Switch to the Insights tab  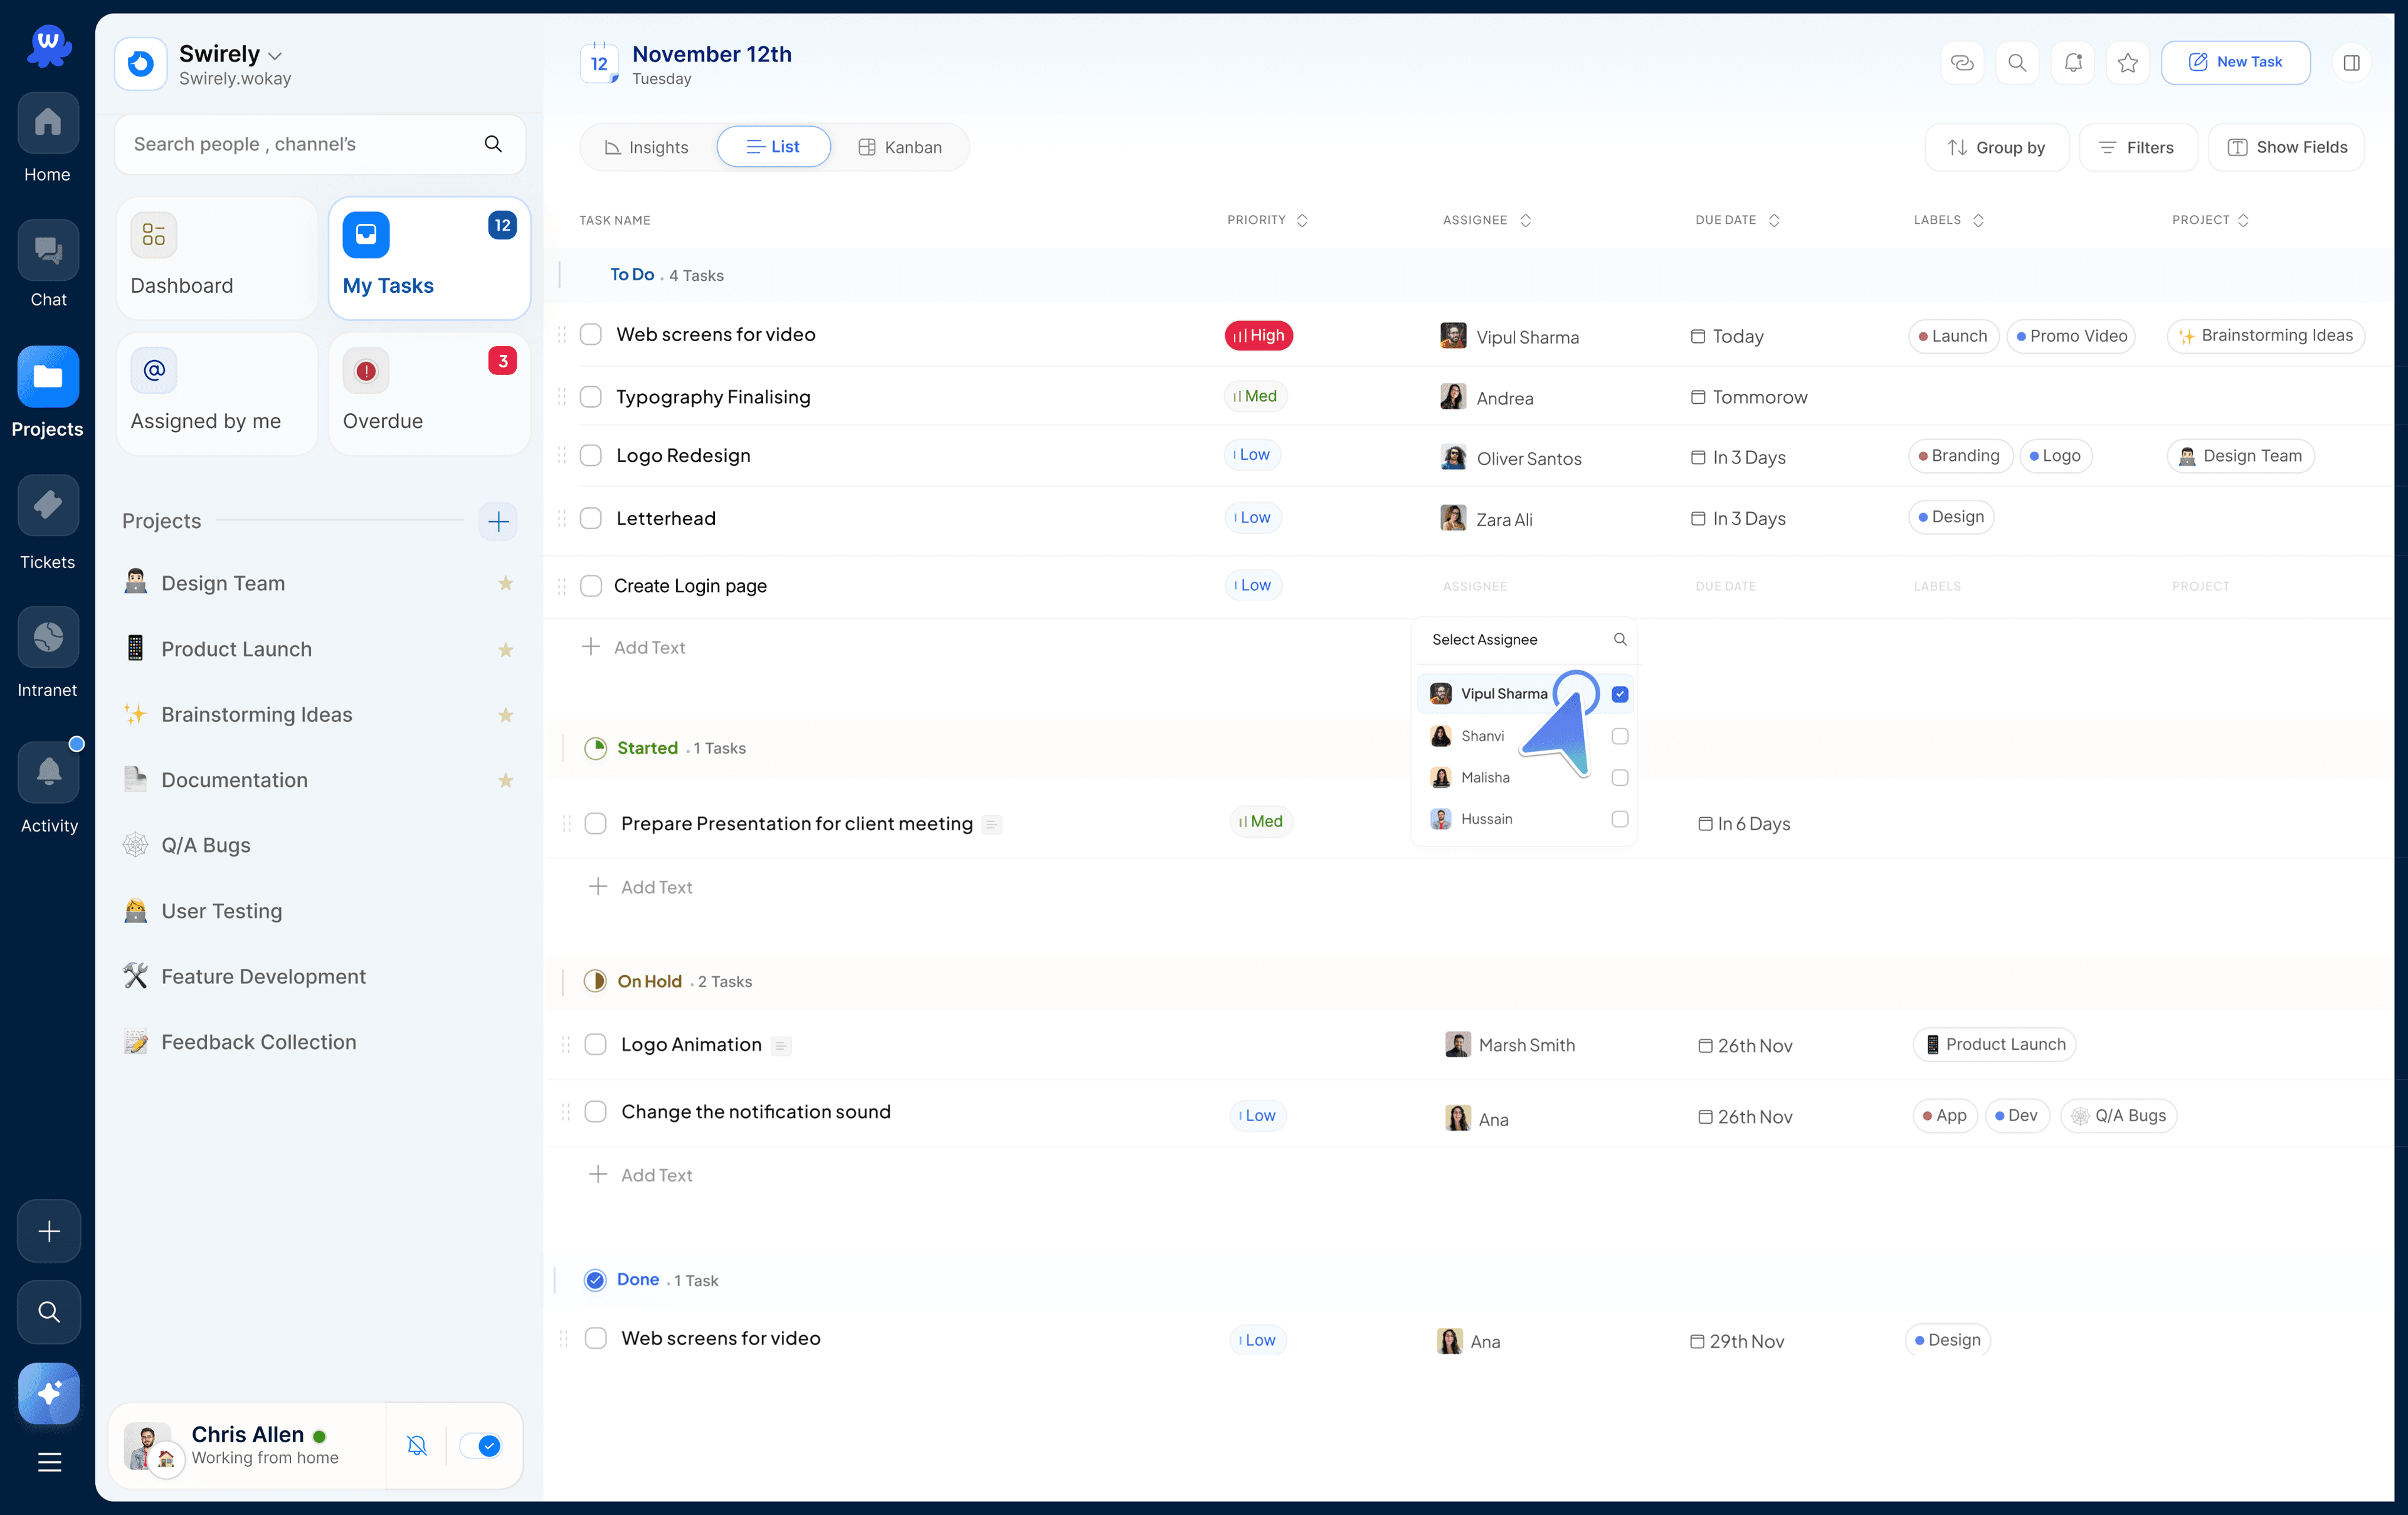pos(647,148)
